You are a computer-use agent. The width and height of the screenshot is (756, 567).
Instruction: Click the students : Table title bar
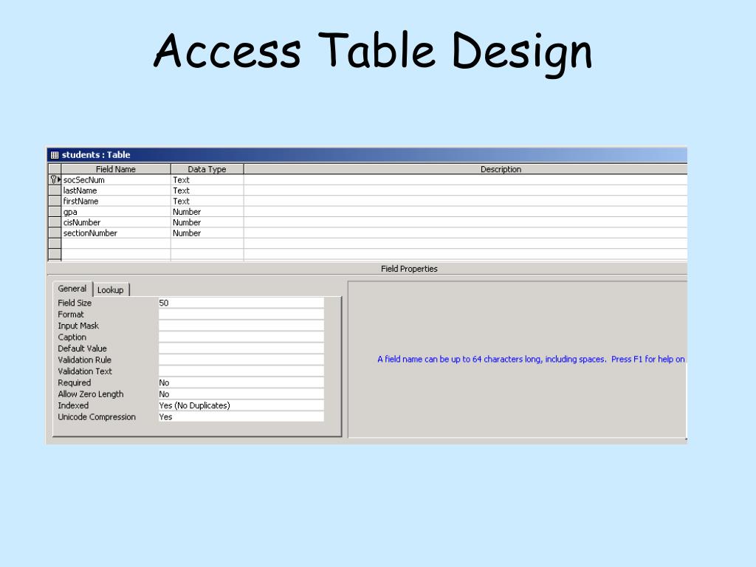point(367,155)
